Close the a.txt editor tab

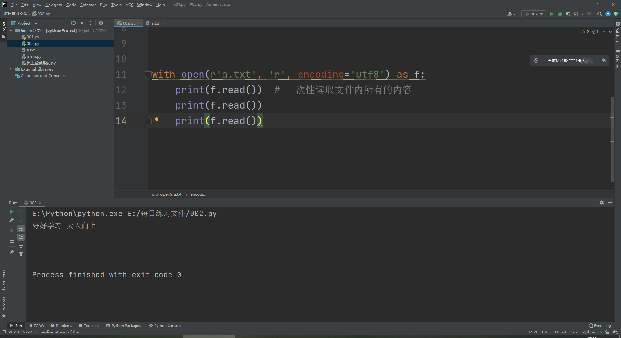[x=163, y=23]
